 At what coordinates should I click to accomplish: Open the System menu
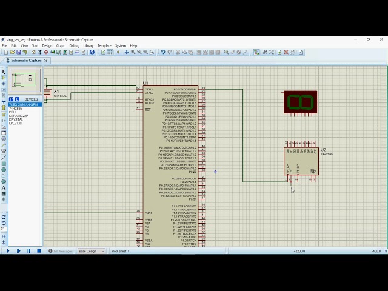pos(121,45)
